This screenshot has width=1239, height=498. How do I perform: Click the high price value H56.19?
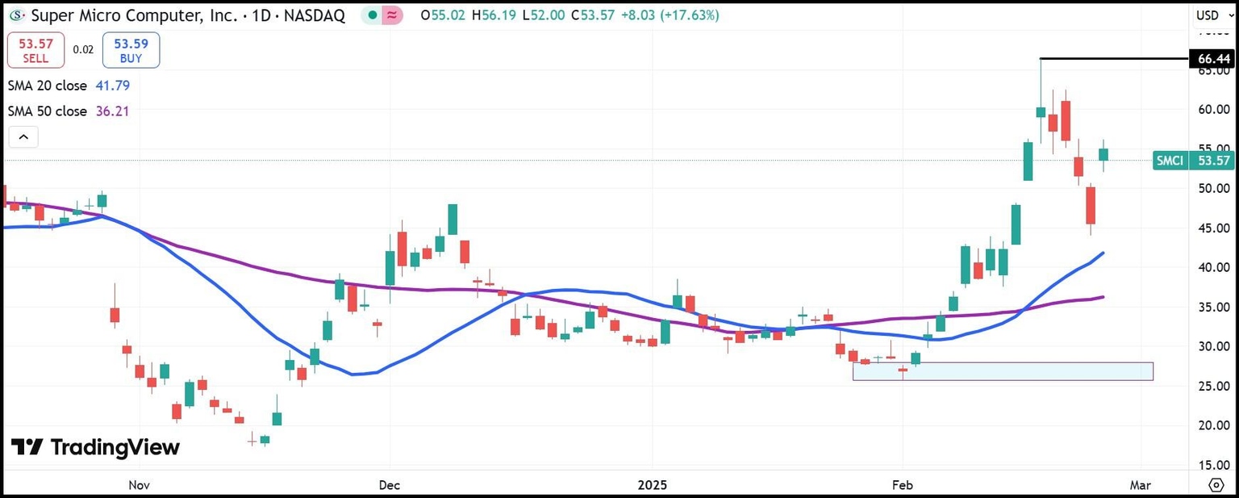494,15
